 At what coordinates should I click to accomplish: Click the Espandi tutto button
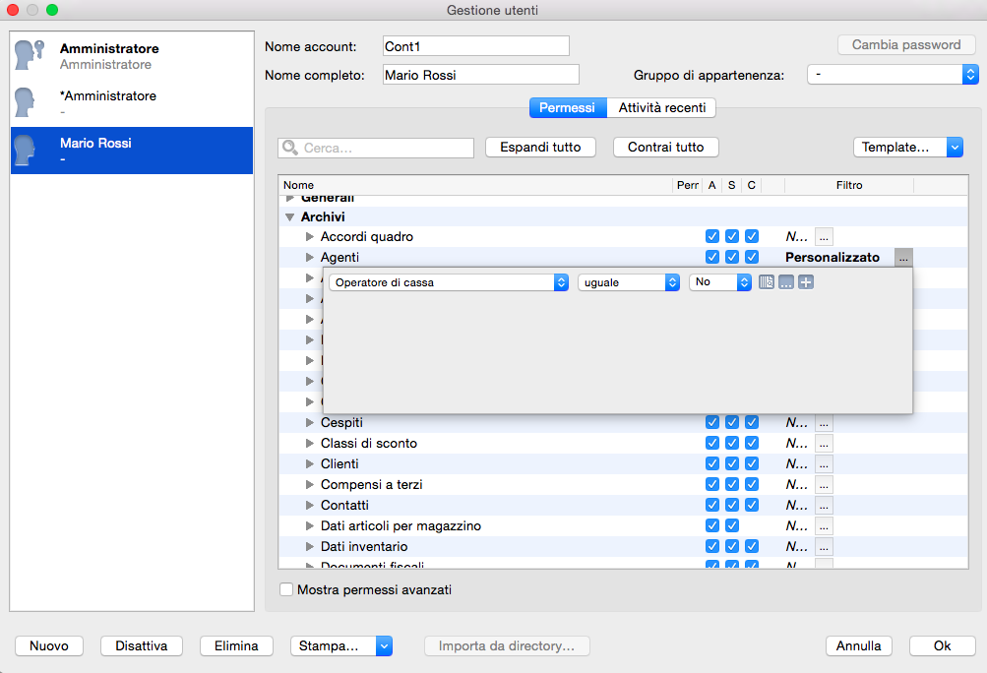click(x=540, y=147)
